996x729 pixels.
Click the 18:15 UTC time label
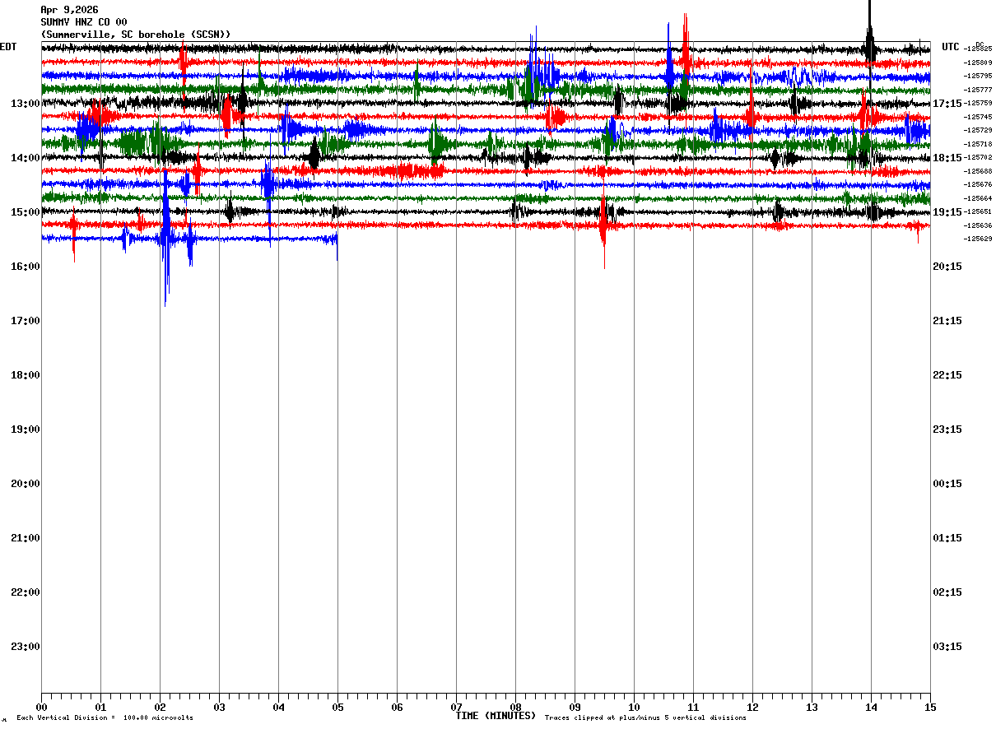point(947,158)
